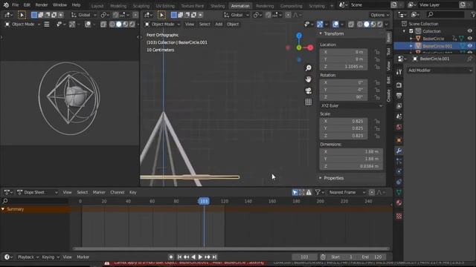This screenshot has height=267, width=476.
Task: Open the Modifier properties tab (wrench icon)
Action: coord(399,151)
